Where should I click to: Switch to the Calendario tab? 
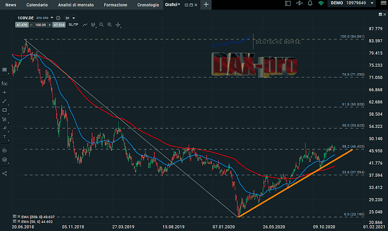tap(37, 5)
